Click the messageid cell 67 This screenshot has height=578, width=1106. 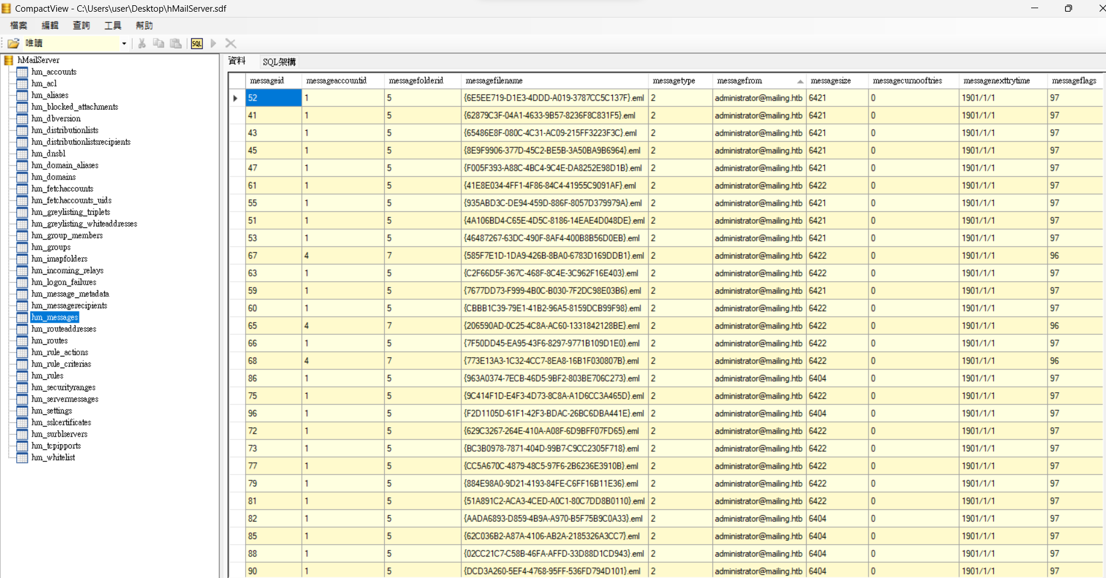click(274, 256)
